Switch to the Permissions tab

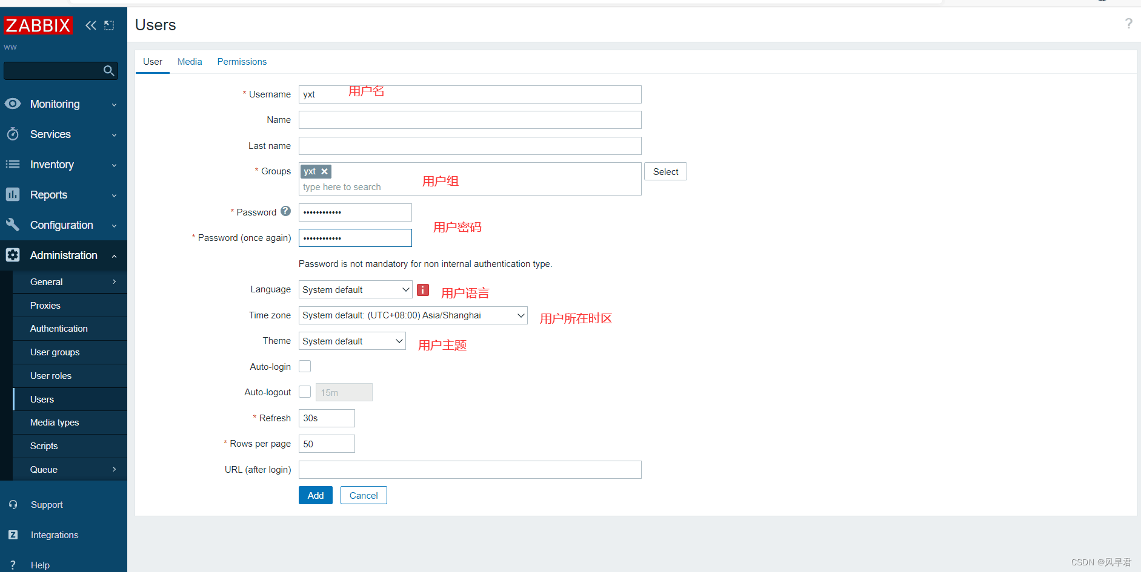(242, 62)
